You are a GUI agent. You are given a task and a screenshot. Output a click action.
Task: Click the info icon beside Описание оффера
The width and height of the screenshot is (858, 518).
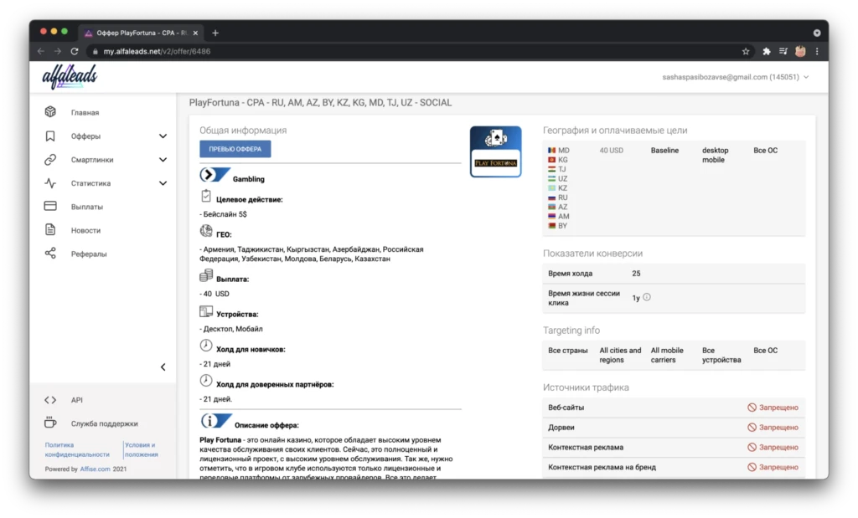[216, 421]
